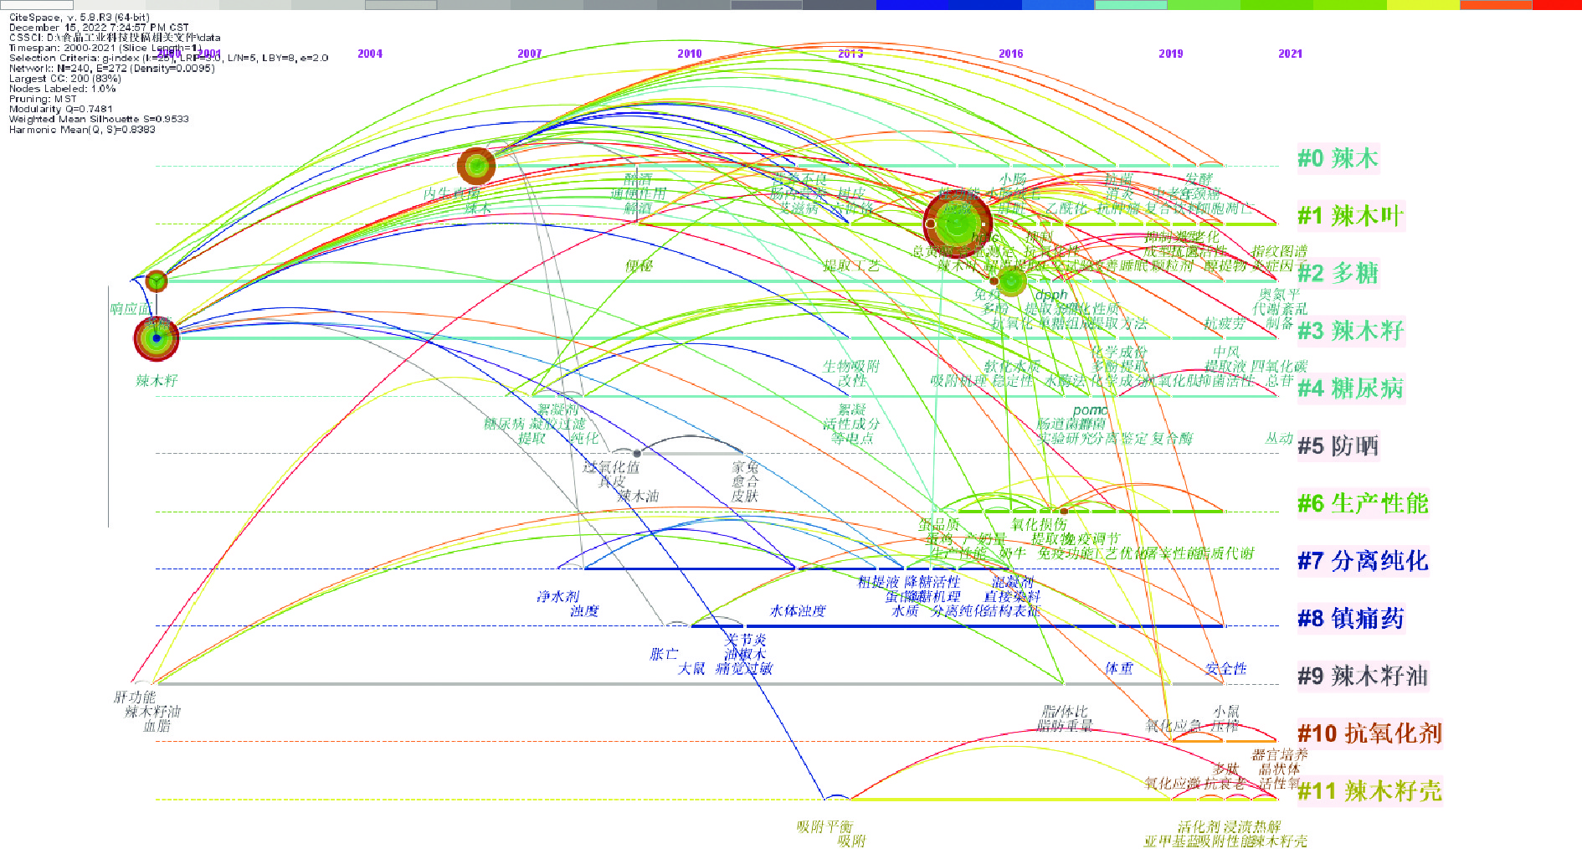Viewport: 1582px width, 849px height.
Task: Select the gray node on the #5 防晒 timeline
Action: pos(637,454)
